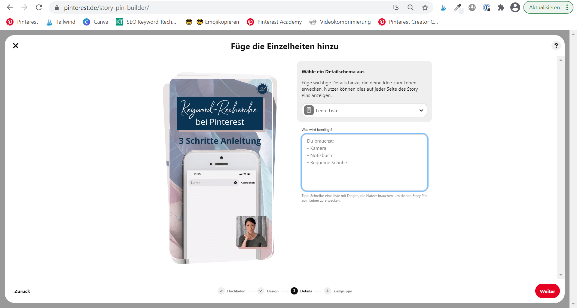
Task: Click the Story Pin cover preview image
Action: click(x=221, y=169)
